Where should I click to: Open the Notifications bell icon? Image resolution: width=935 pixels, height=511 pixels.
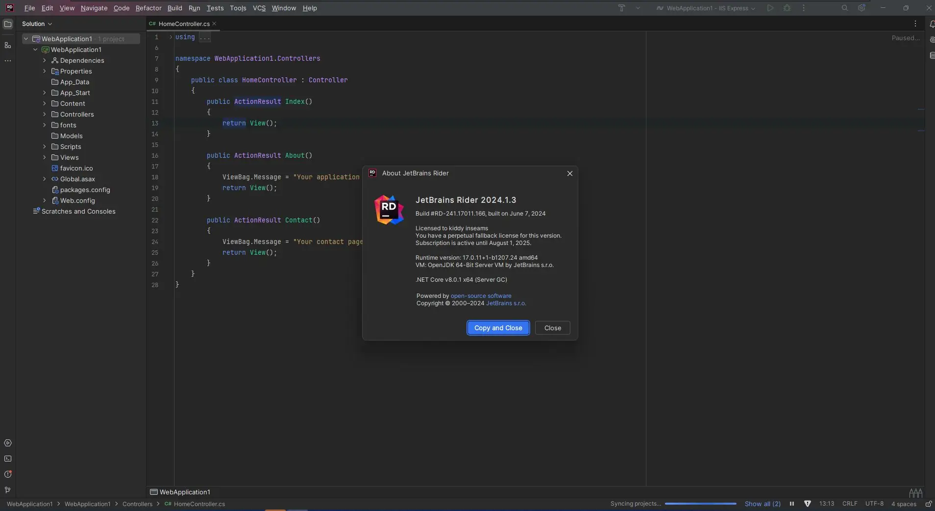click(x=932, y=24)
